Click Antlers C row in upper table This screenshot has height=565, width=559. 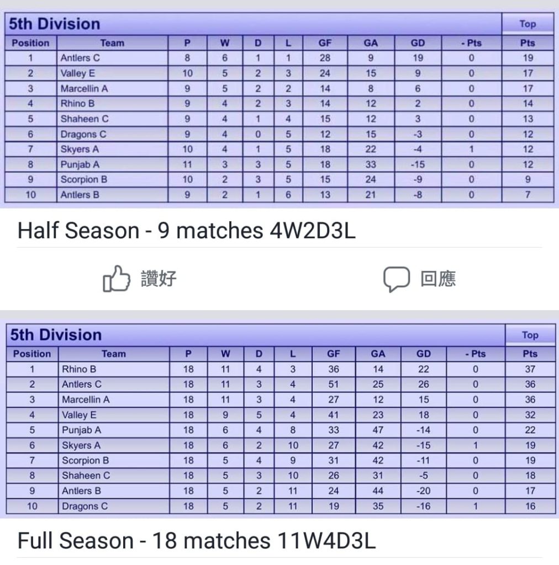(279, 58)
